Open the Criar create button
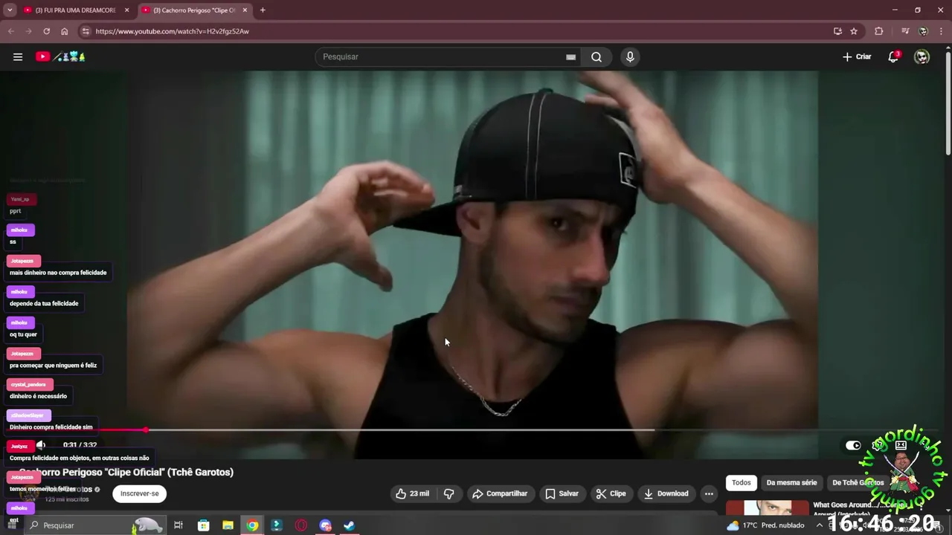 tap(857, 56)
